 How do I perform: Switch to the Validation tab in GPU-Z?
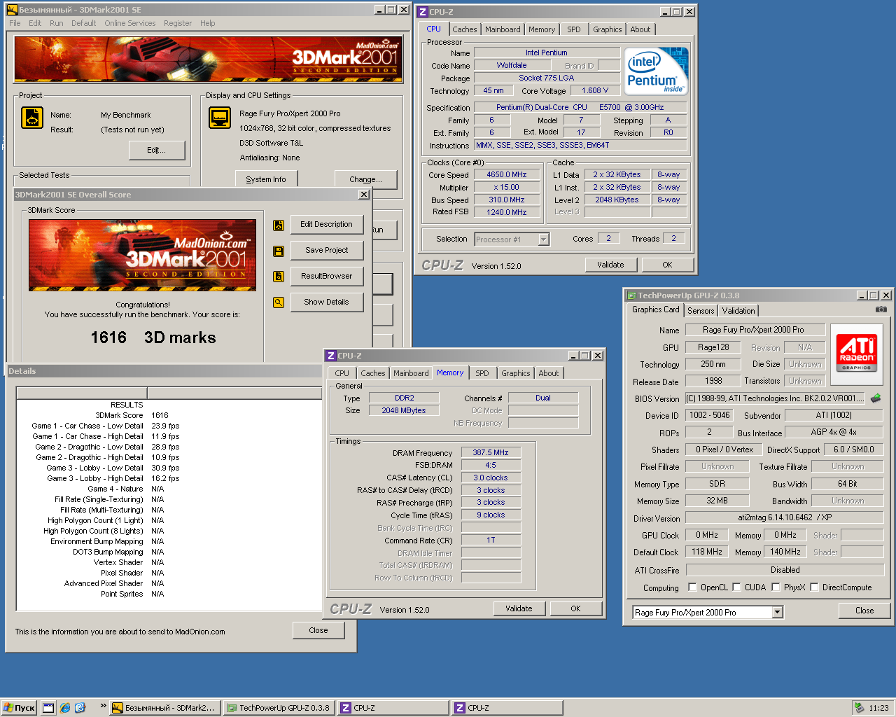pos(738,311)
